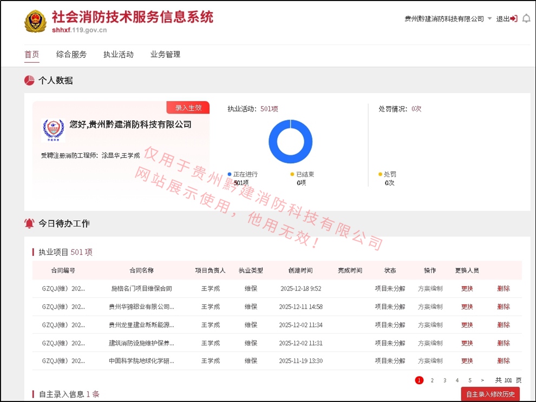Screen dimensions: 536x402
Task: Click 方案编制 for 中国科学院地球化学研 row
Action: 430,361
